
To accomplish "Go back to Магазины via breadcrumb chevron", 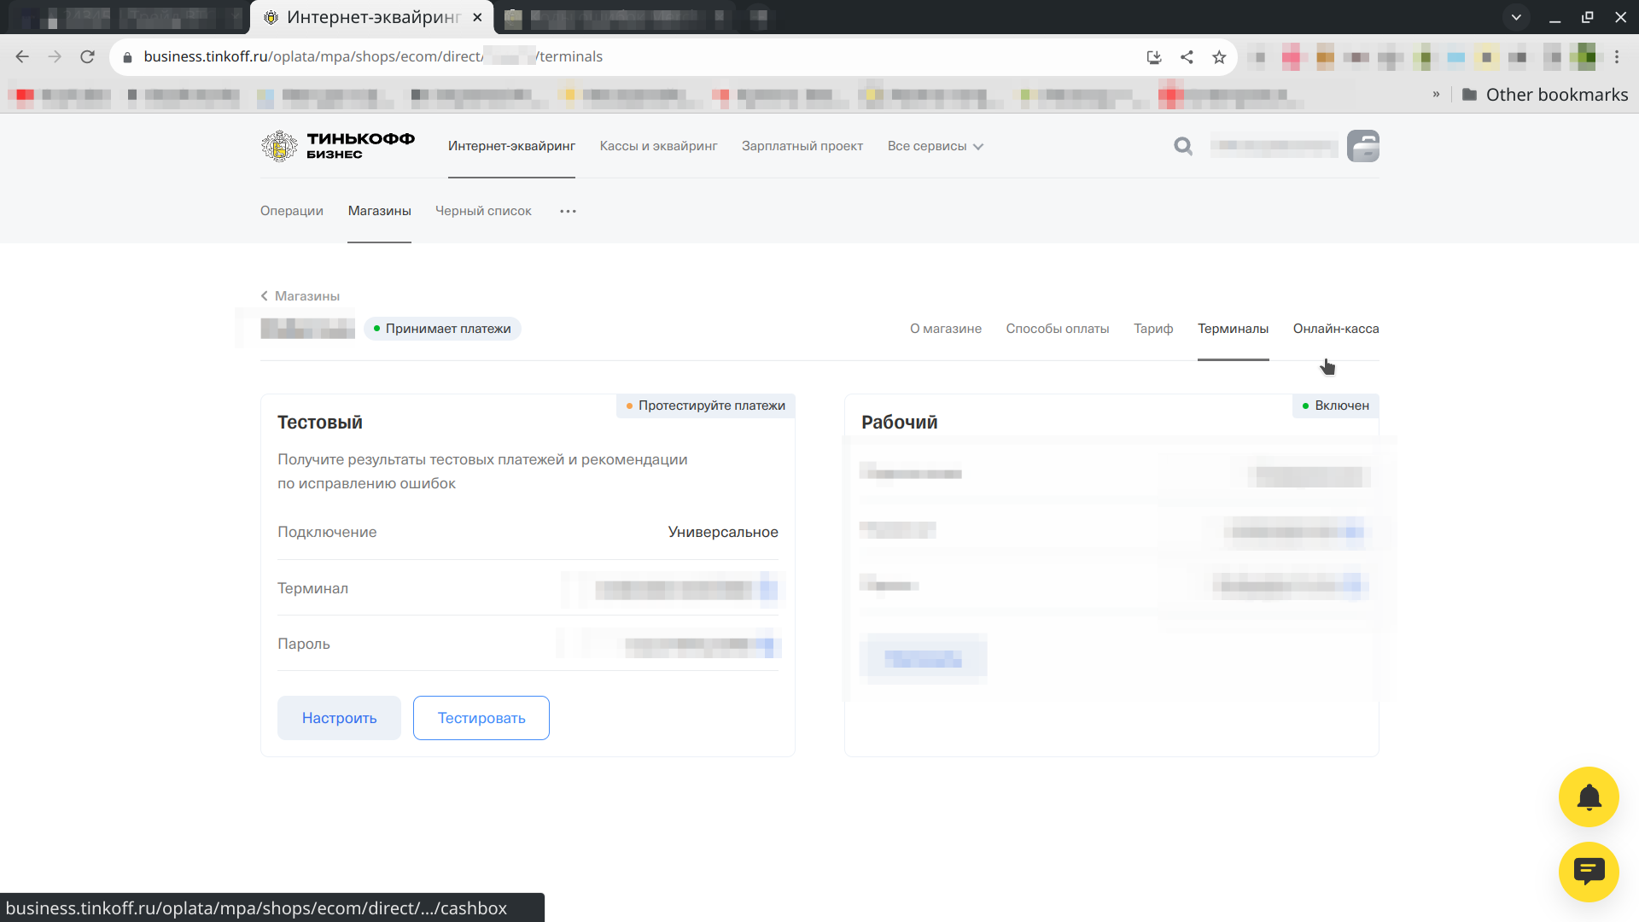I will tap(300, 296).
